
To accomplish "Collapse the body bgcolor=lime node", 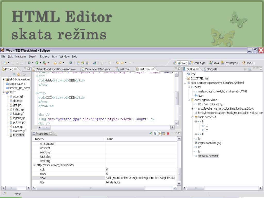I will (x=189, y=100).
